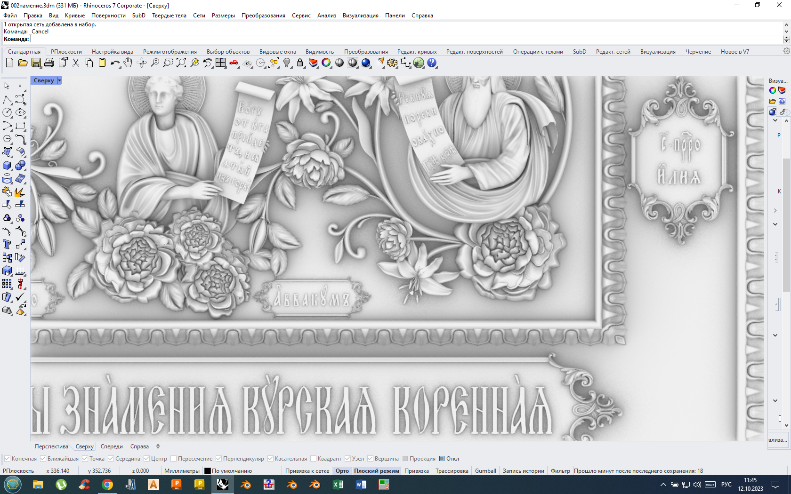Image resolution: width=791 pixels, height=494 pixels.
Task: Open the Анализ menu
Action: 326,16
